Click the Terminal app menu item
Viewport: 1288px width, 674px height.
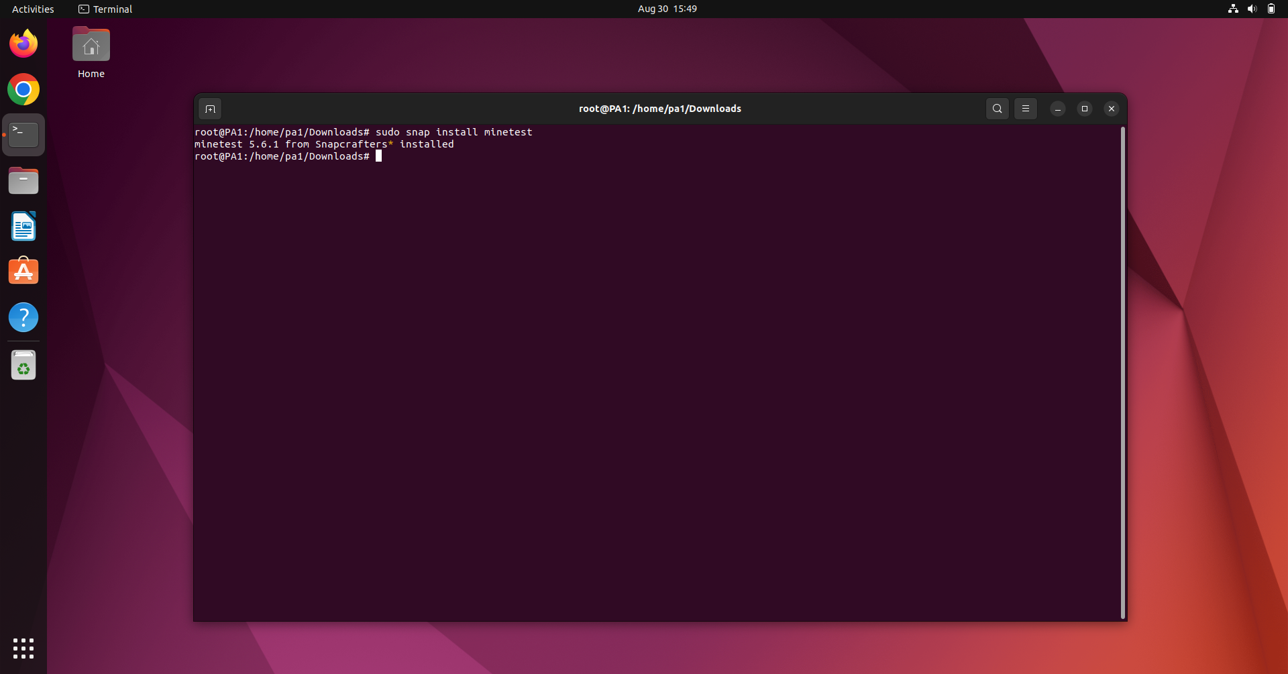tap(105, 9)
